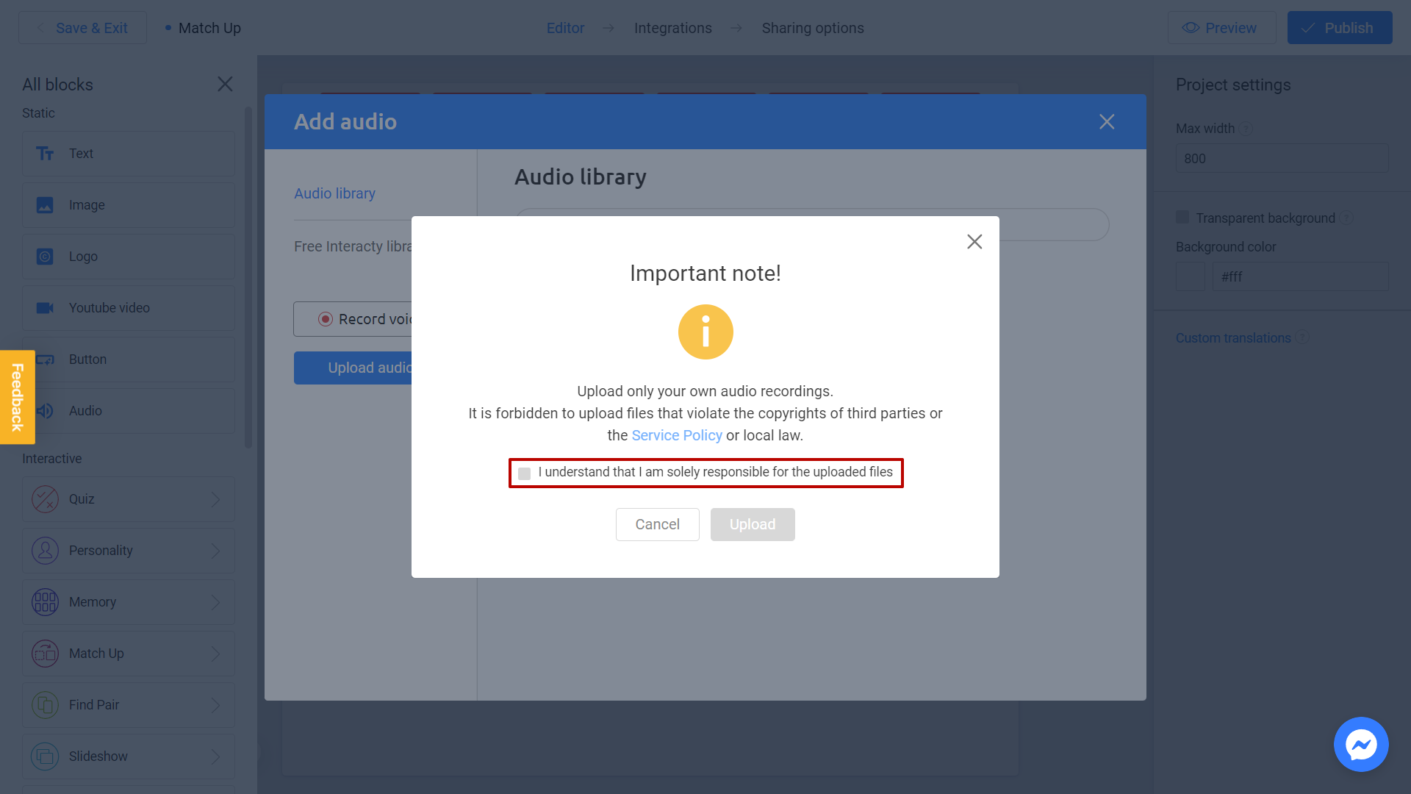Click the Quiz interactive block icon

tap(46, 499)
